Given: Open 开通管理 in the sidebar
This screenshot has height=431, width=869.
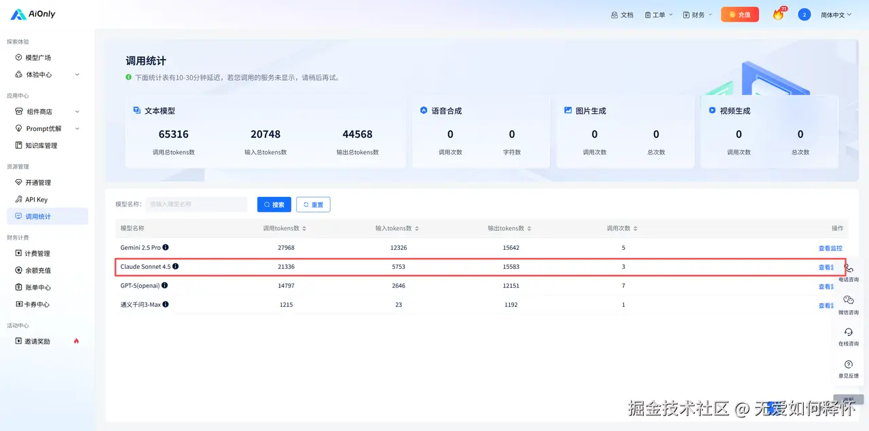Looking at the screenshot, I should (x=33, y=183).
